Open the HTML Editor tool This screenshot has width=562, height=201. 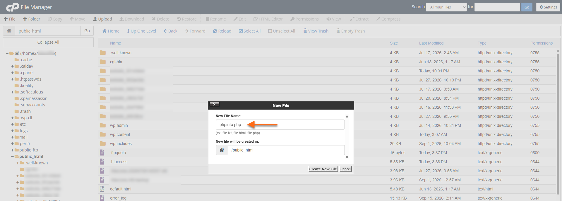(268, 19)
